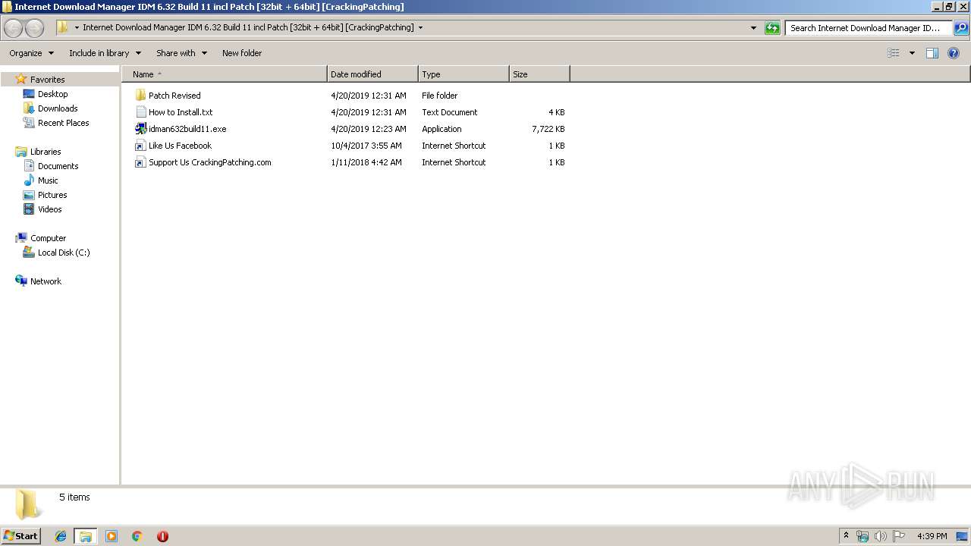
Task: Click the 10/4/2017 3:55 AM date cell
Action: tap(366, 146)
